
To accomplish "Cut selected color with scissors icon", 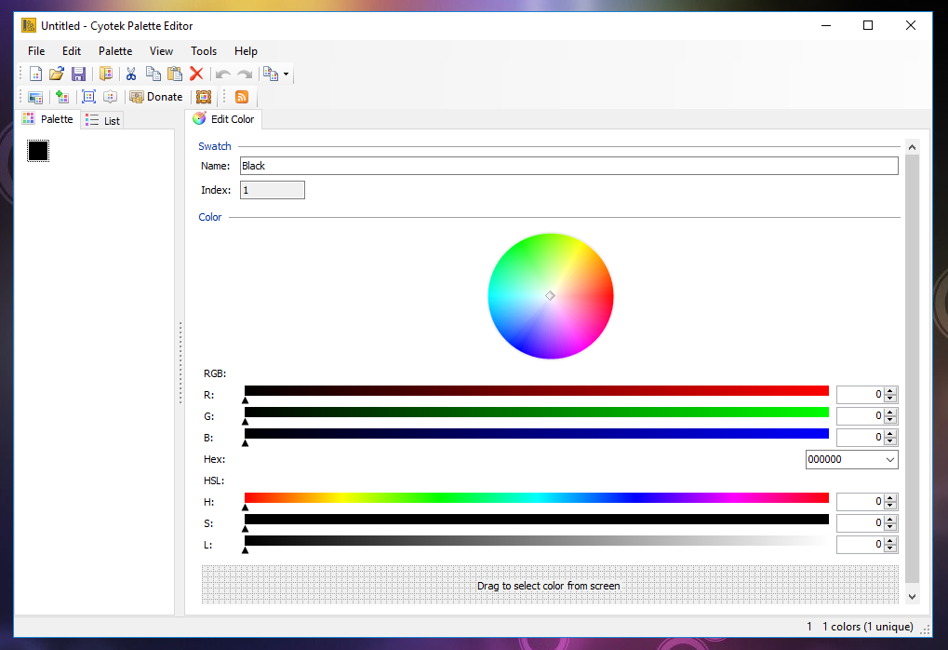I will pos(131,74).
